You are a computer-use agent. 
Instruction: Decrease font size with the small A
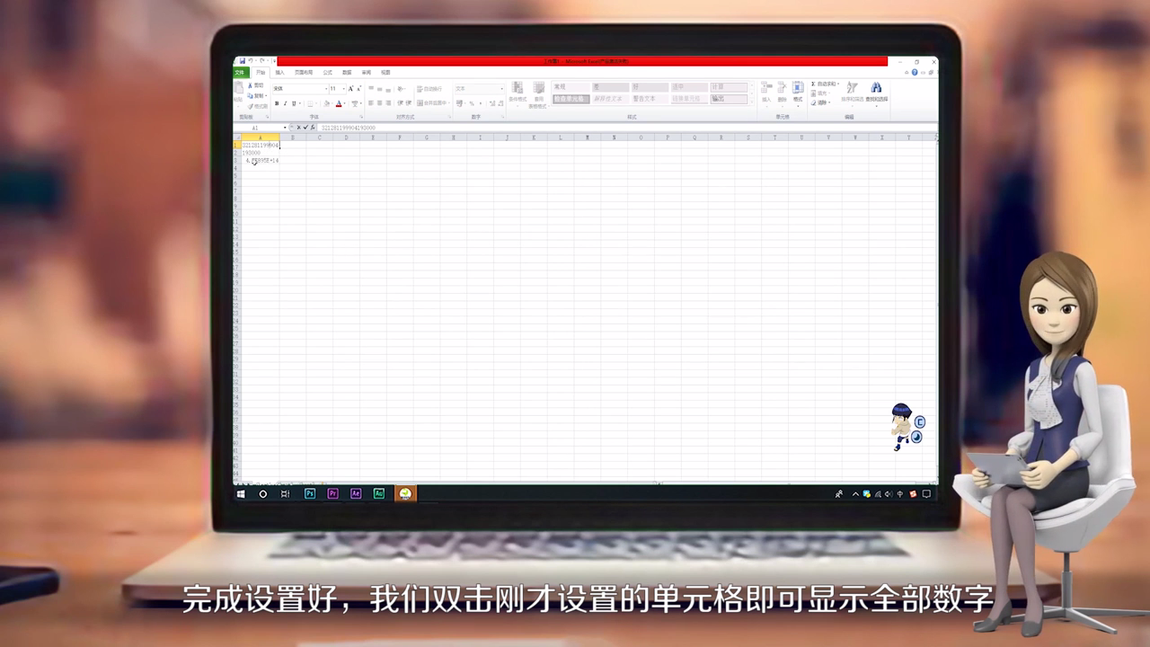358,88
